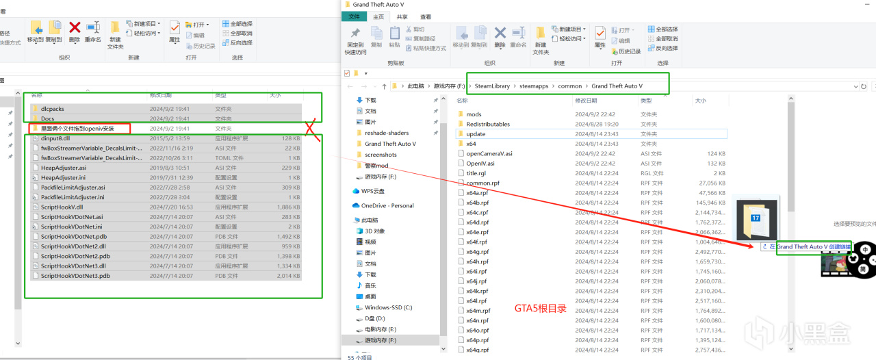Refresh the GTA V folder view
The width and height of the screenshot is (876, 360).
pyautogui.click(x=864, y=86)
